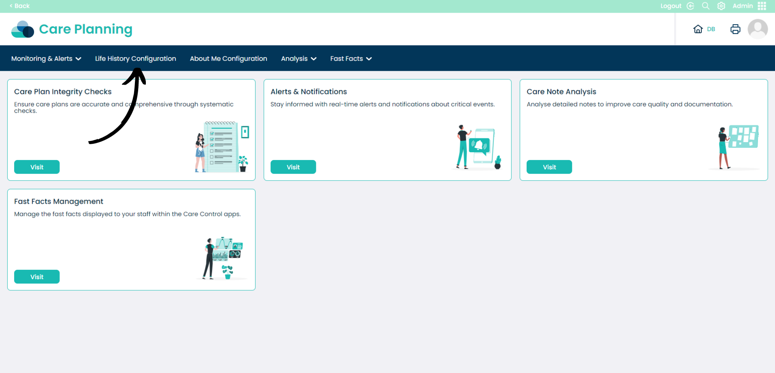The image size is (775, 373).
Task: Visit Fast Facts Management
Action: pos(37,277)
